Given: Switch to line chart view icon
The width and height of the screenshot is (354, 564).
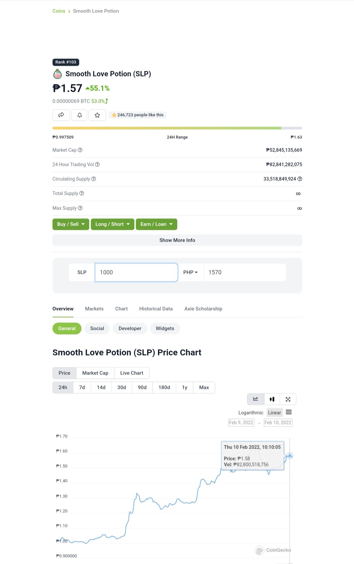Looking at the screenshot, I should [x=256, y=399].
